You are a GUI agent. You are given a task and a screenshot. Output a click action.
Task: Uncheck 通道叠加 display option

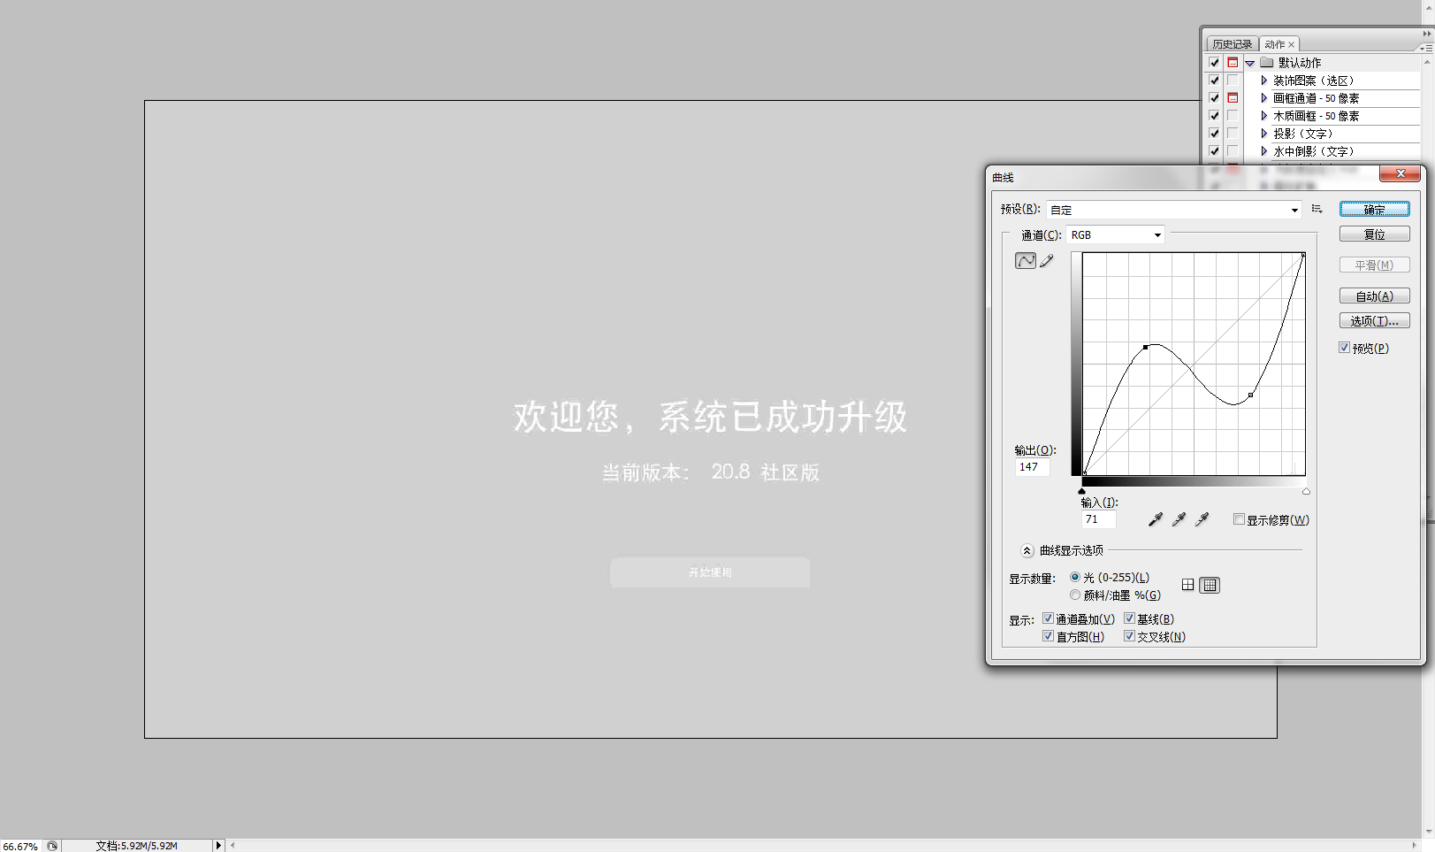click(1048, 618)
